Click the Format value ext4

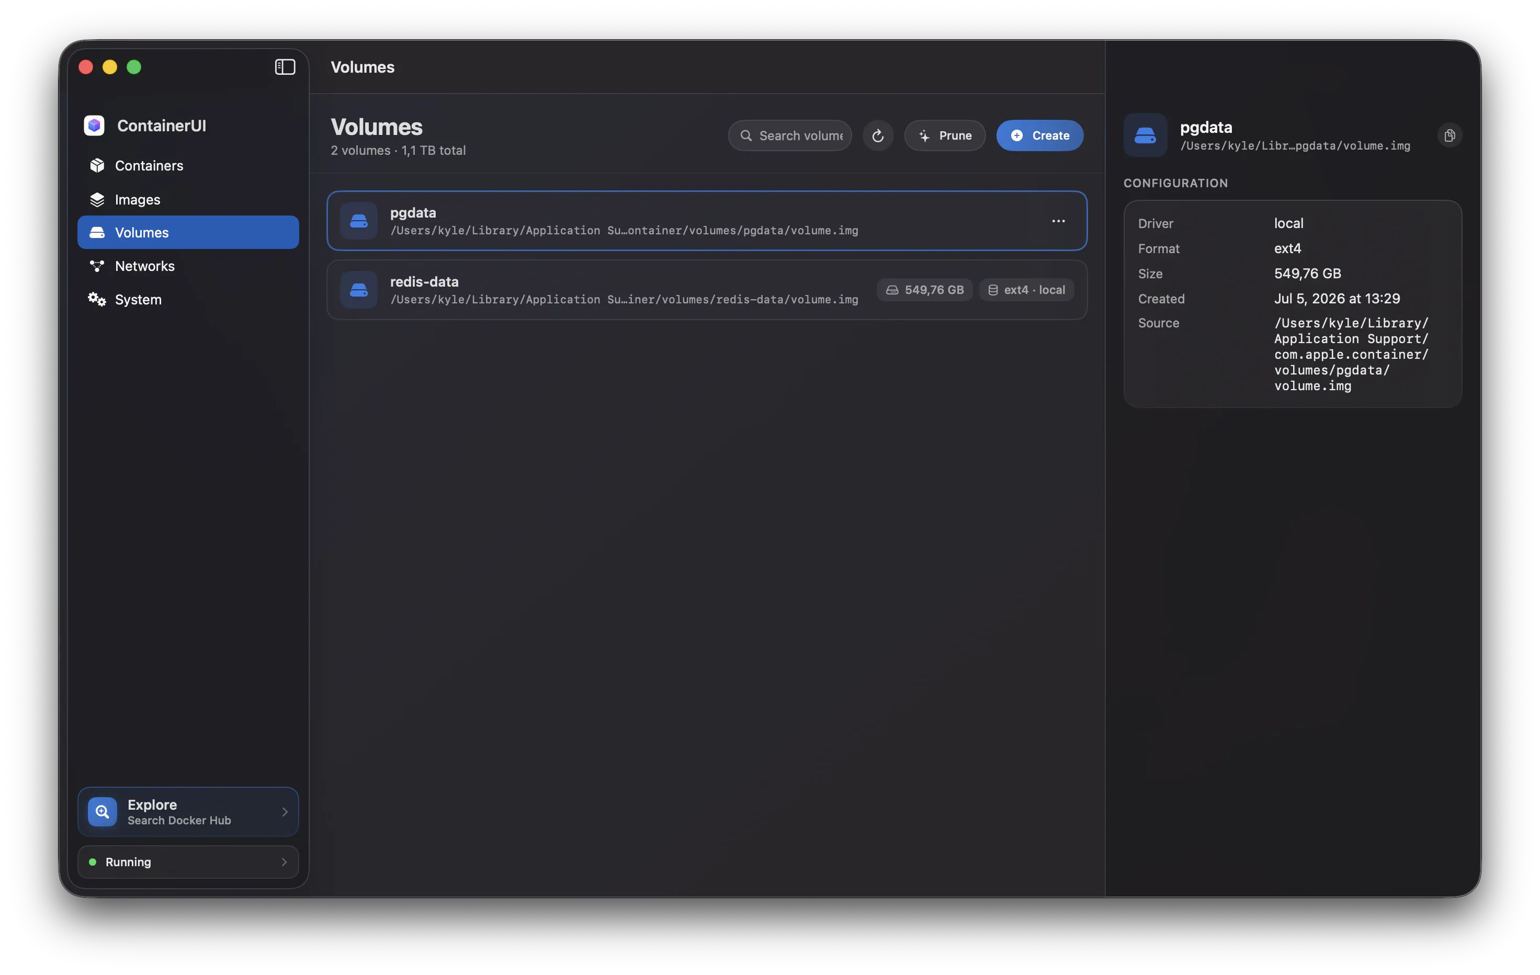tap(1287, 248)
